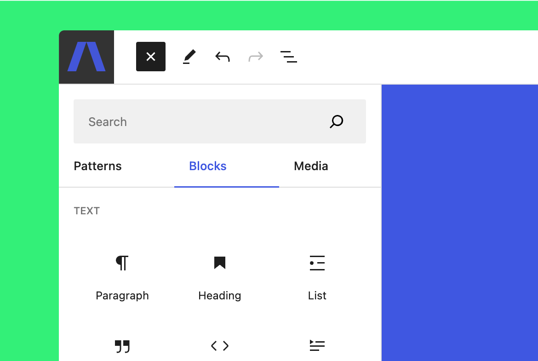538x361 pixels.
Task: Undo the last change
Action: click(x=223, y=57)
